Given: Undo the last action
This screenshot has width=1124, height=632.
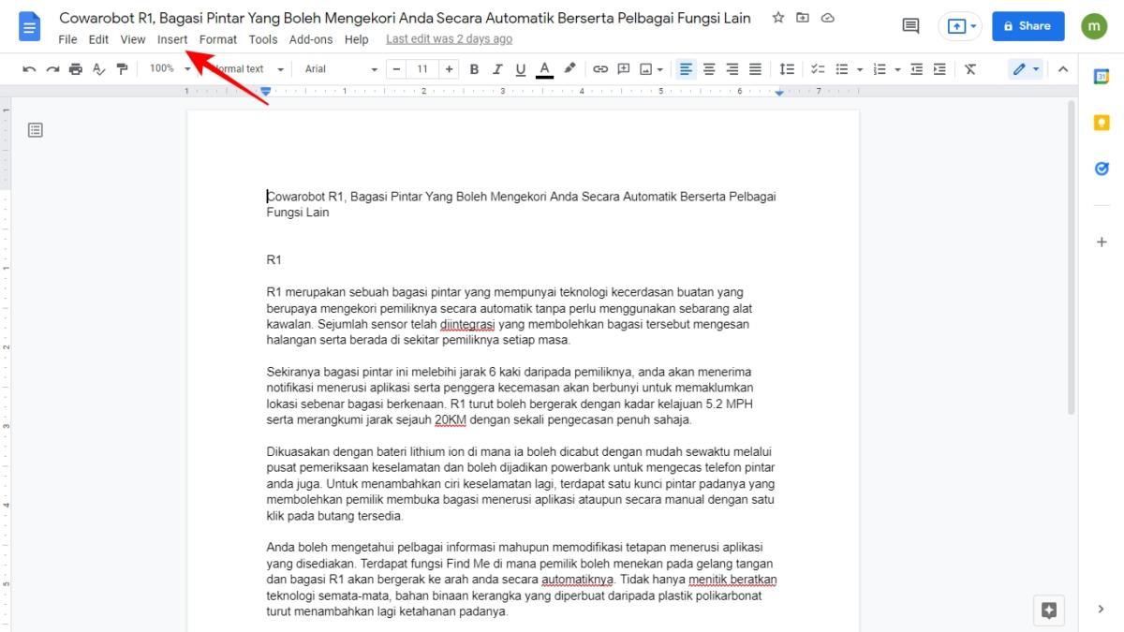Looking at the screenshot, I should [30, 69].
